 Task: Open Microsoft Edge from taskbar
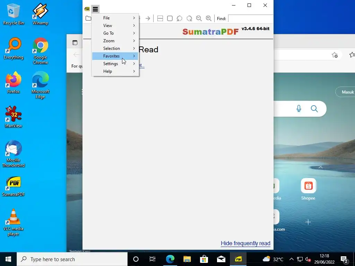click(170, 259)
